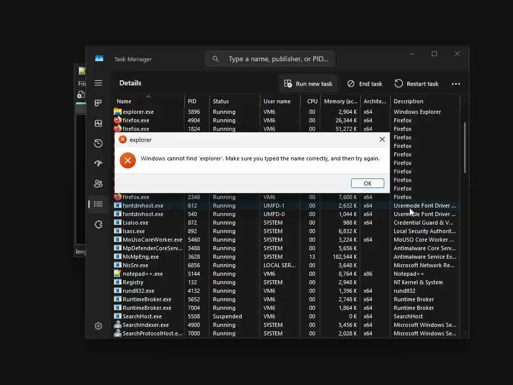Click OK in the explorer error dialog
Viewport: 513px width, 385px height.
click(x=367, y=183)
